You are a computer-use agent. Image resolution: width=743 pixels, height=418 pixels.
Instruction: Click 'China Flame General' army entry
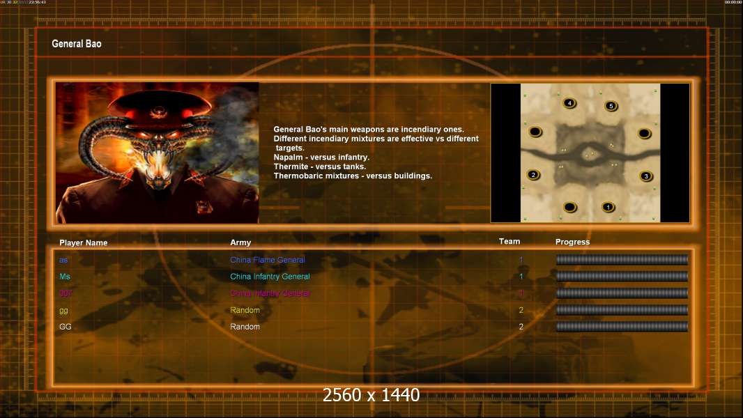point(267,259)
